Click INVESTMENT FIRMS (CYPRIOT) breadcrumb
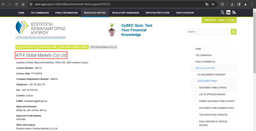 tap(74, 47)
